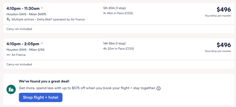This screenshot has height=107, width=236.
Task: Click the Houston (IAH) - Milan (MXP) route text
Action: click(26, 14)
